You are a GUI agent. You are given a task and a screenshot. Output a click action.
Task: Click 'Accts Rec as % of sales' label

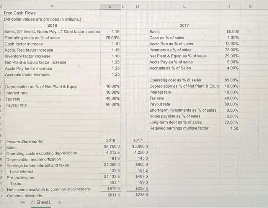click(171, 44)
